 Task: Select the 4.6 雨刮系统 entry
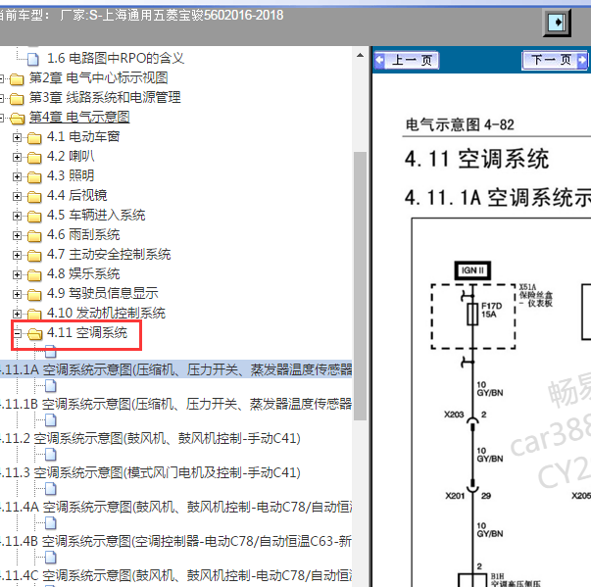click(x=83, y=234)
